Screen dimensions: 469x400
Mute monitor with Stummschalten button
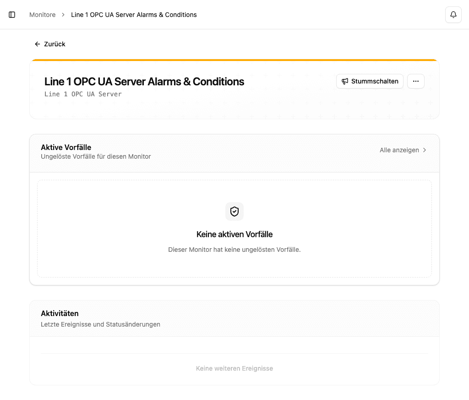[370, 81]
